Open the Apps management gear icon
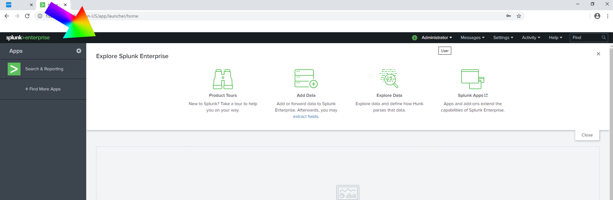 (79, 51)
